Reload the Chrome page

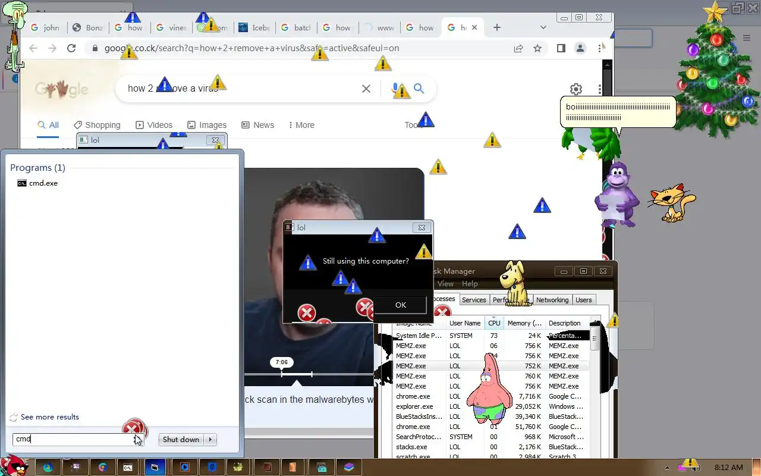pos(71,48)
